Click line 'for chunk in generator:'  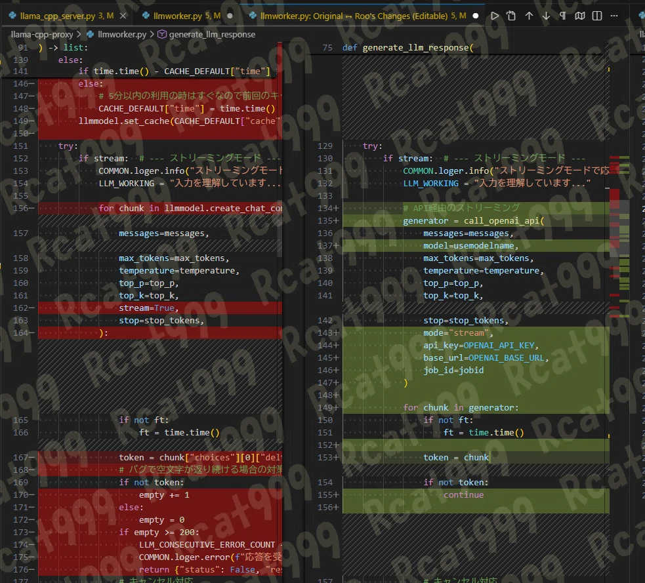pyautogui.click(x=461, y=408)
